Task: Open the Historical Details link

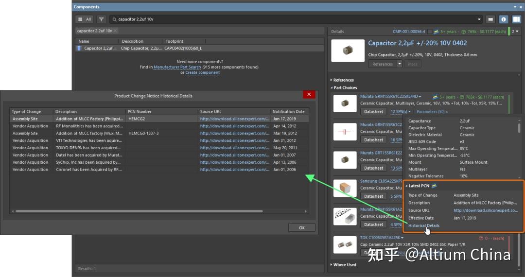Action: pyautogui.click(x=423, y=225)
